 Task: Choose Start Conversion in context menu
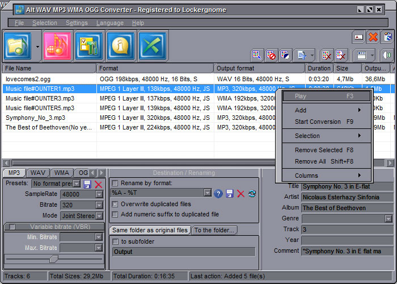coord(327,122)
